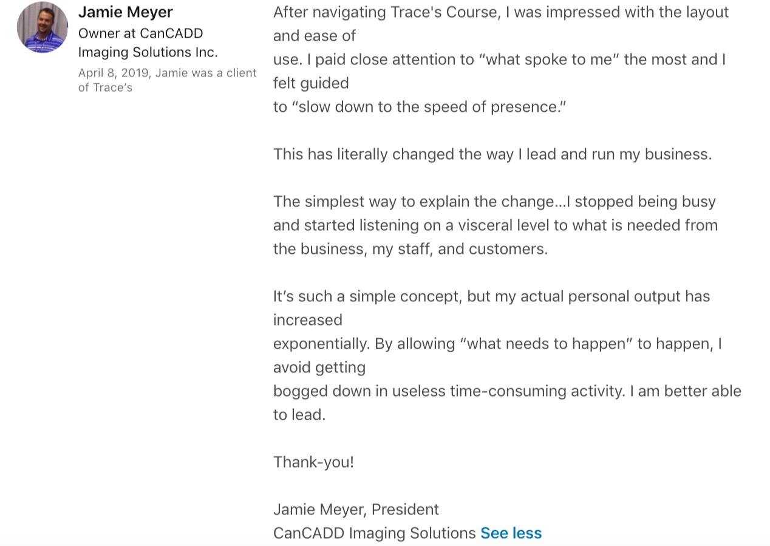Click the 'Thank-you!' line
770x546 pixels.
(313, 462)
